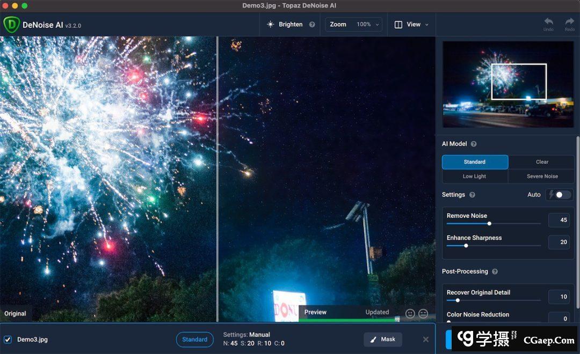The height and width of the screenshot is (354, 580).
Task: Expand the View dropdown menu
Action: click(x=412, y=25)
